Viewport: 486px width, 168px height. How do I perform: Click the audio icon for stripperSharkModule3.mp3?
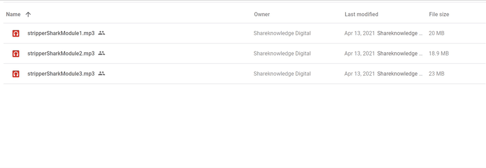(x=16, y=74)
